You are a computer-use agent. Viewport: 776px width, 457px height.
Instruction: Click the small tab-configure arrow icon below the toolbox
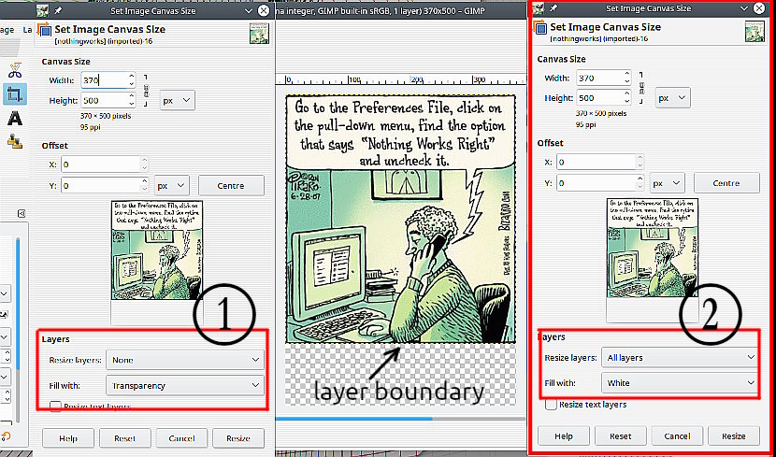(x=22, y=214)
